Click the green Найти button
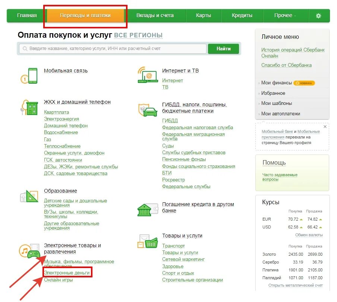This screenshot has height=302, width=337. 224,49
